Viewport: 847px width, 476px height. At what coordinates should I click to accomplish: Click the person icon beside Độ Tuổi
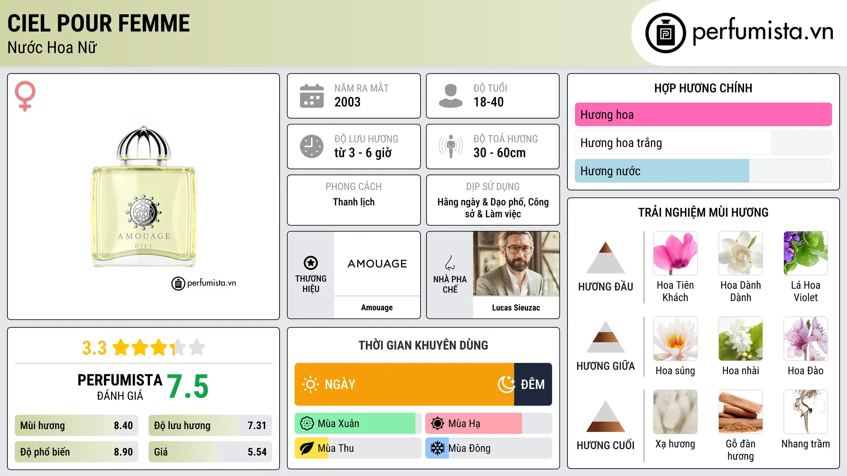tap(451, 96)
